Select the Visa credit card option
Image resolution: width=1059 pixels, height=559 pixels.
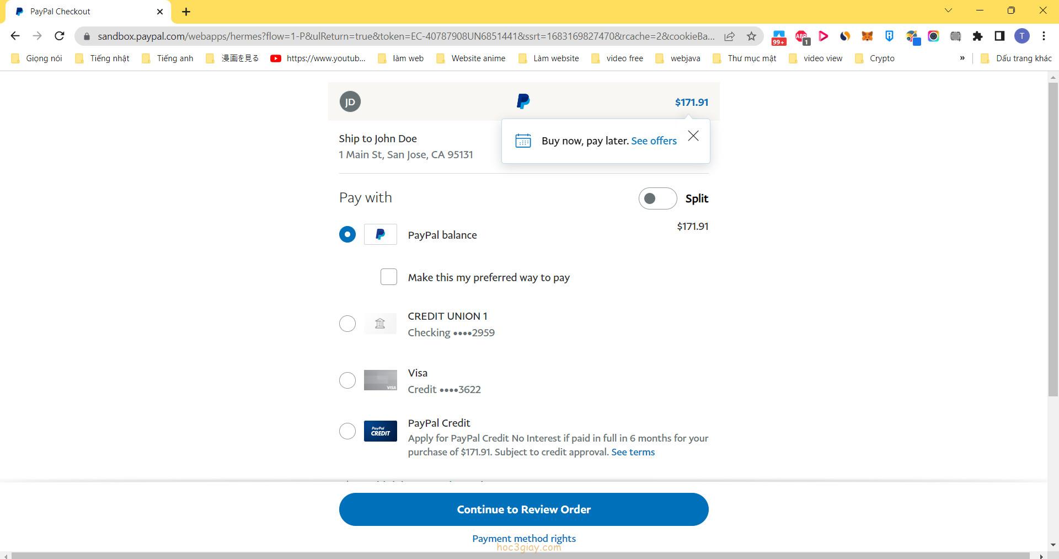click(x=347, y=380)
